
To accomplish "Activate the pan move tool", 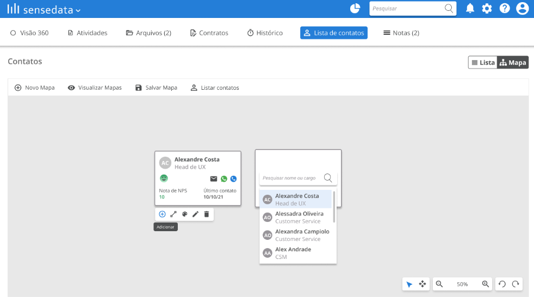I will tap(423, 284).
